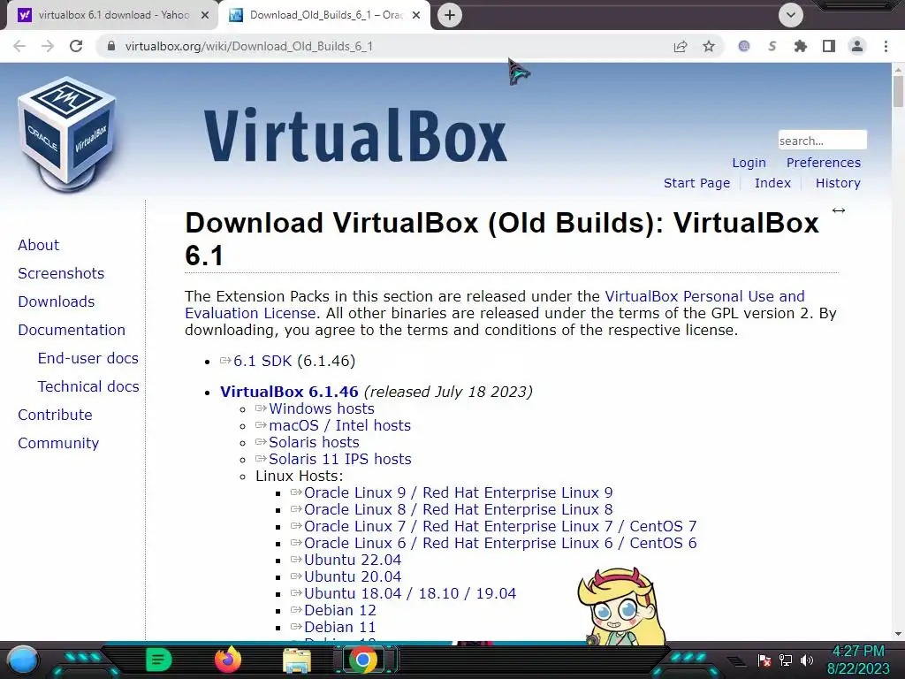Open the Extensions puzzle-piece icon
The height and width of the screenshot is (679, 905).
pos(800,46)
